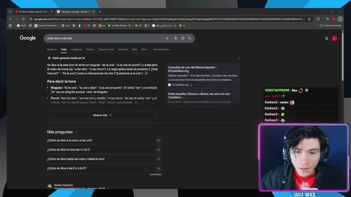Open the media controls icon in toolbar
Screen dimensions: 351x197
327,19
